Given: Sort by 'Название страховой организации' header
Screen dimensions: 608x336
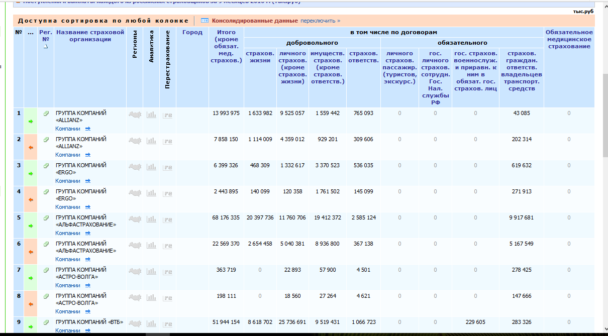Looking at the screenshot, I should pos(90,36).
